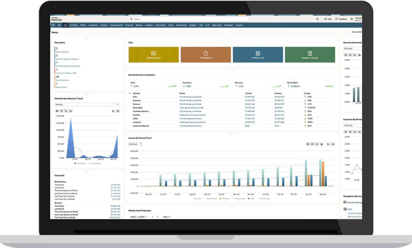Collapse the Indicator column triangle
The width and height of the screenshot is (412, 248).
[x=130, y=93]
